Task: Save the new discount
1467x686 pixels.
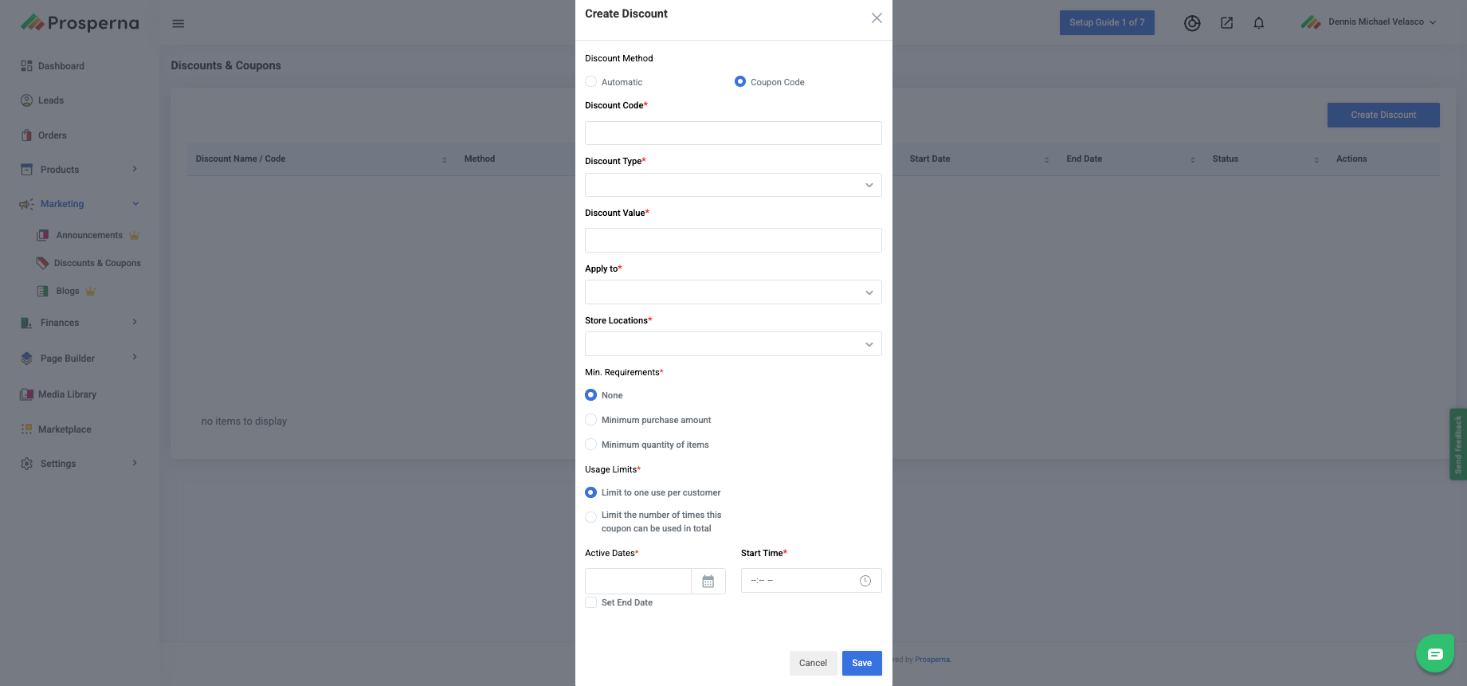Action: [861, 663]
